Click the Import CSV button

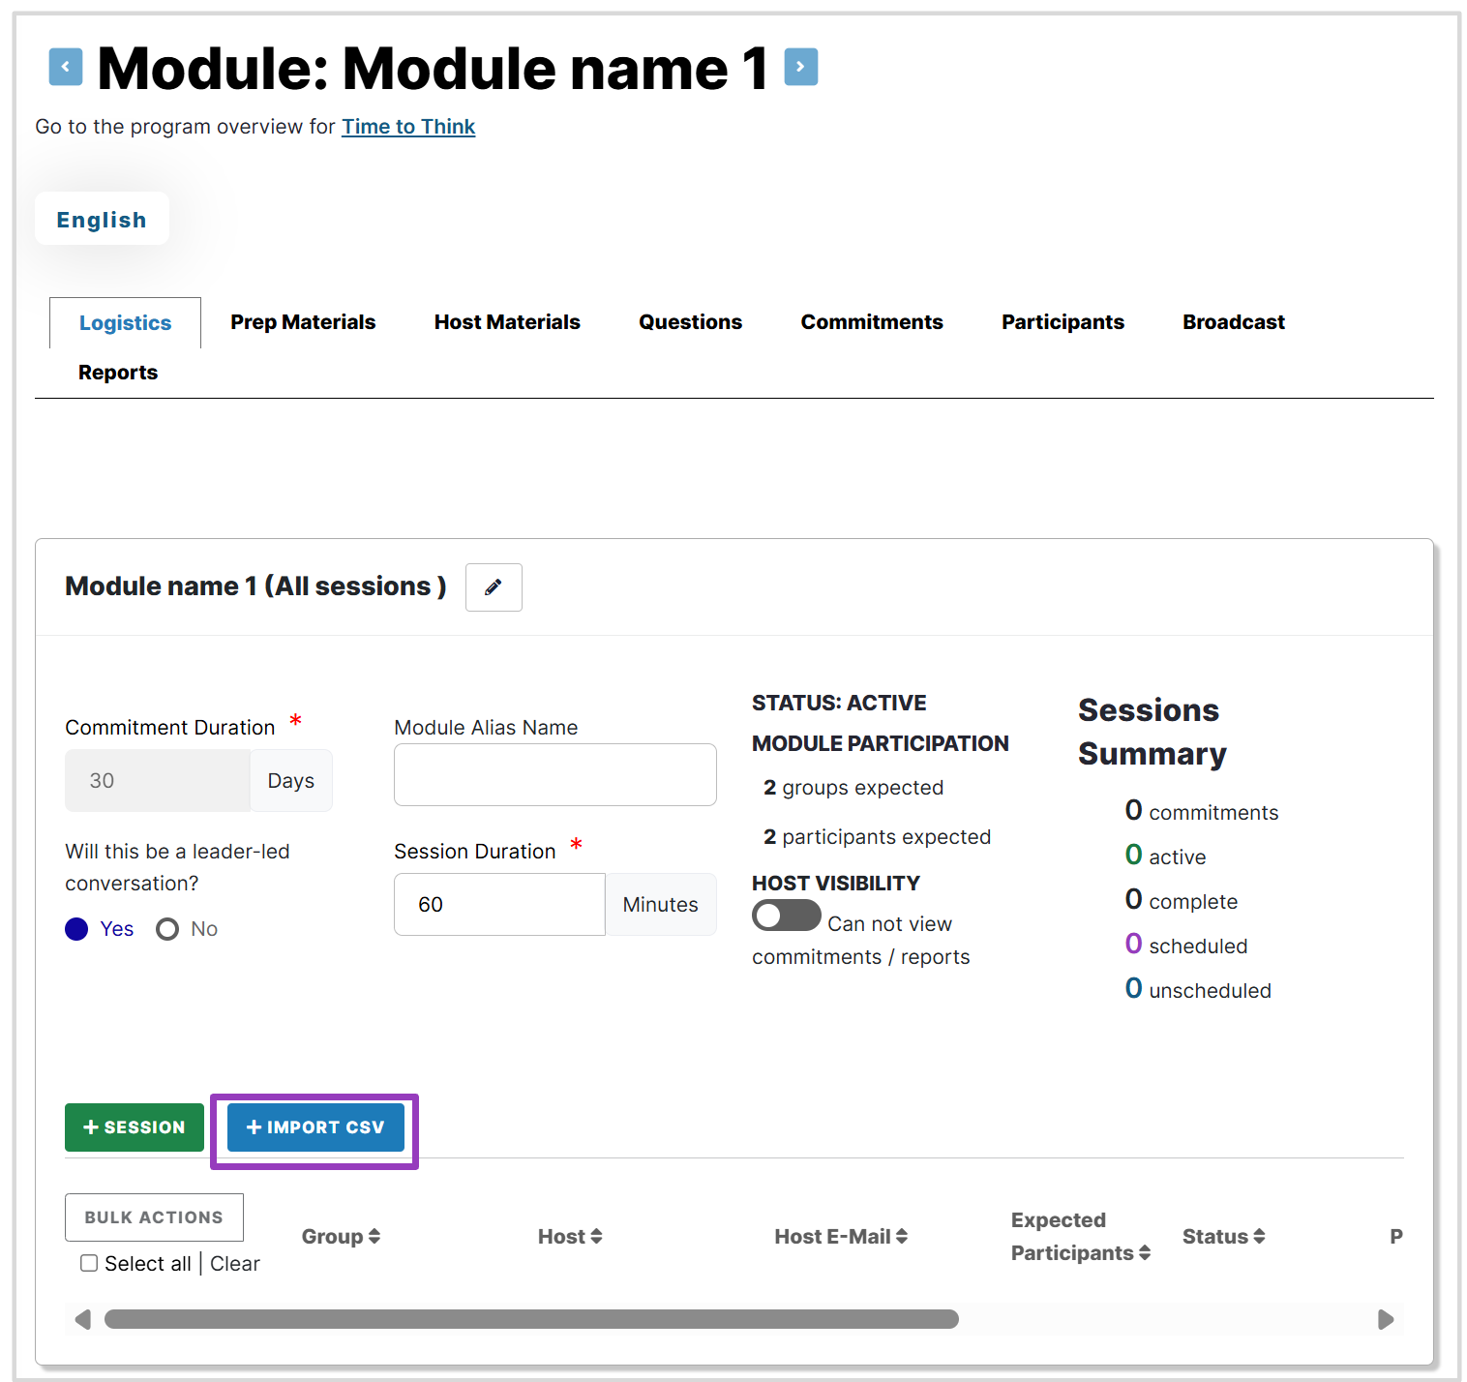[315, 1127]
